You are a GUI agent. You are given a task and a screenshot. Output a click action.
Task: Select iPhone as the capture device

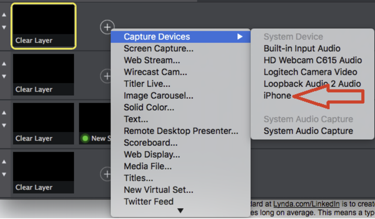(277, 96)
